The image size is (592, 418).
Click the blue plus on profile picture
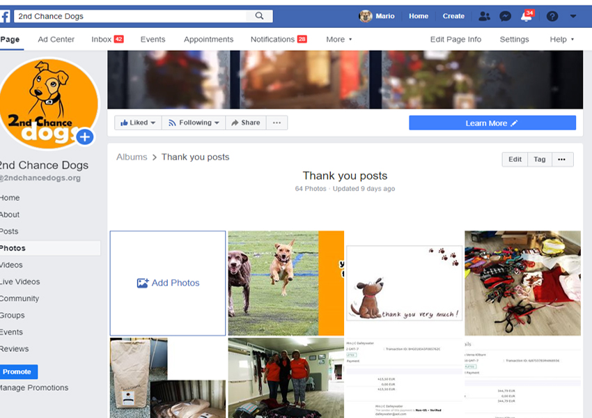point(85,137)
